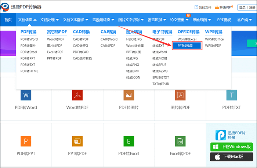Select Word转Excel in OFFICE转换
257x168 pixels.
[187, 39]
